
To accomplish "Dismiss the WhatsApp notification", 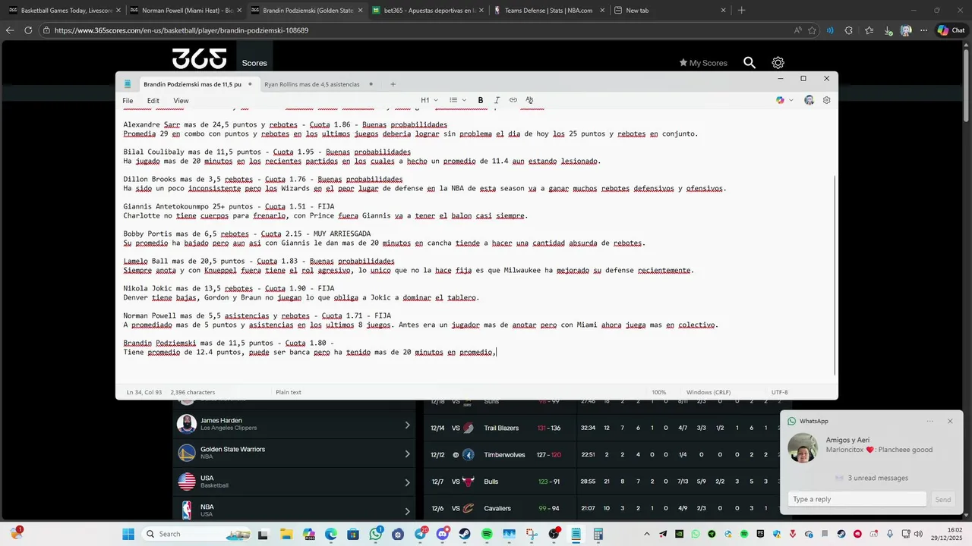I will [x=950, y=421].
